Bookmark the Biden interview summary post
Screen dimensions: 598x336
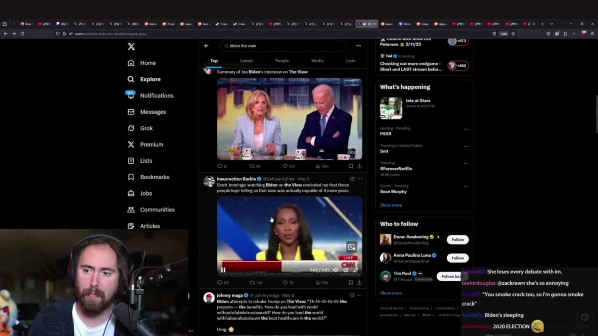(x=350, y=166)
